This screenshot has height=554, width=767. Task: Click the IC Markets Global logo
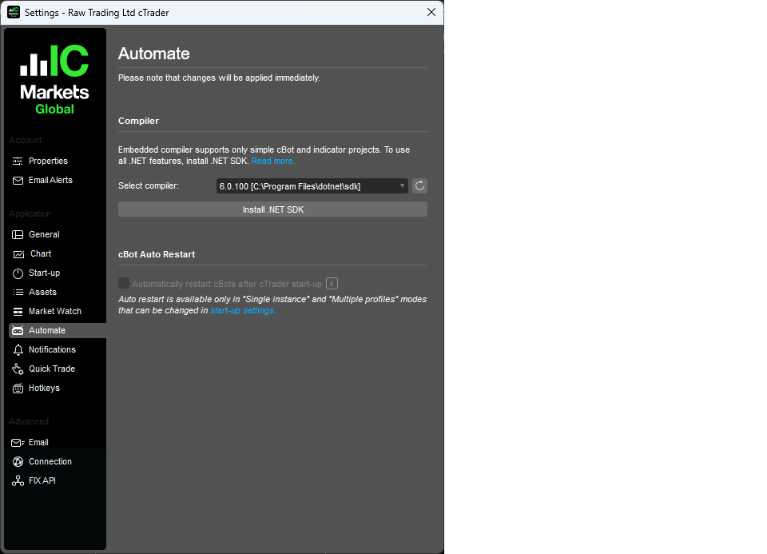click(x=54, y=80)
